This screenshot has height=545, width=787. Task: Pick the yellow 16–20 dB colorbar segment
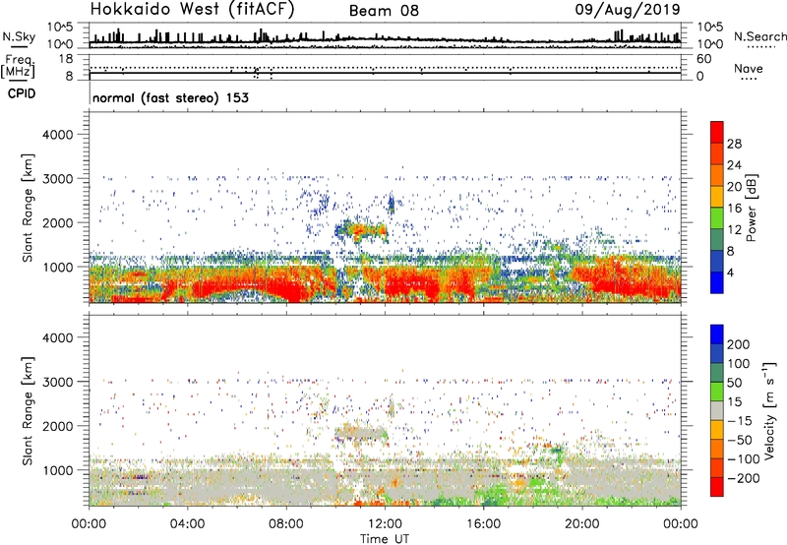(717, 197)
